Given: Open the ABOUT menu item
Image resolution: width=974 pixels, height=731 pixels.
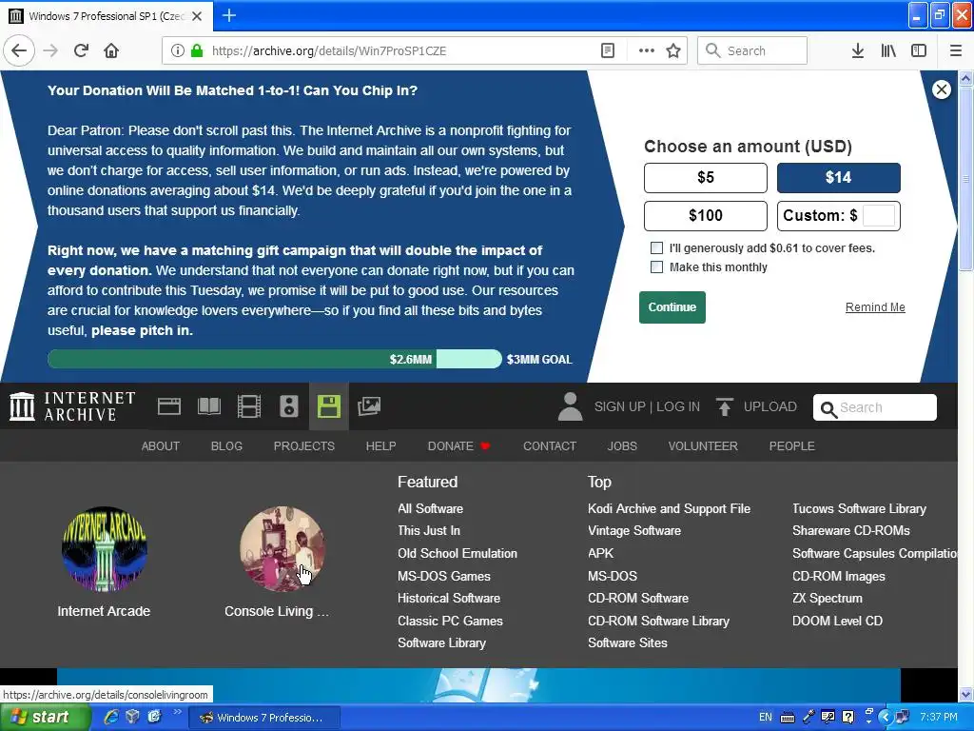Looking at the screenshot, I should tap(160, 446).
